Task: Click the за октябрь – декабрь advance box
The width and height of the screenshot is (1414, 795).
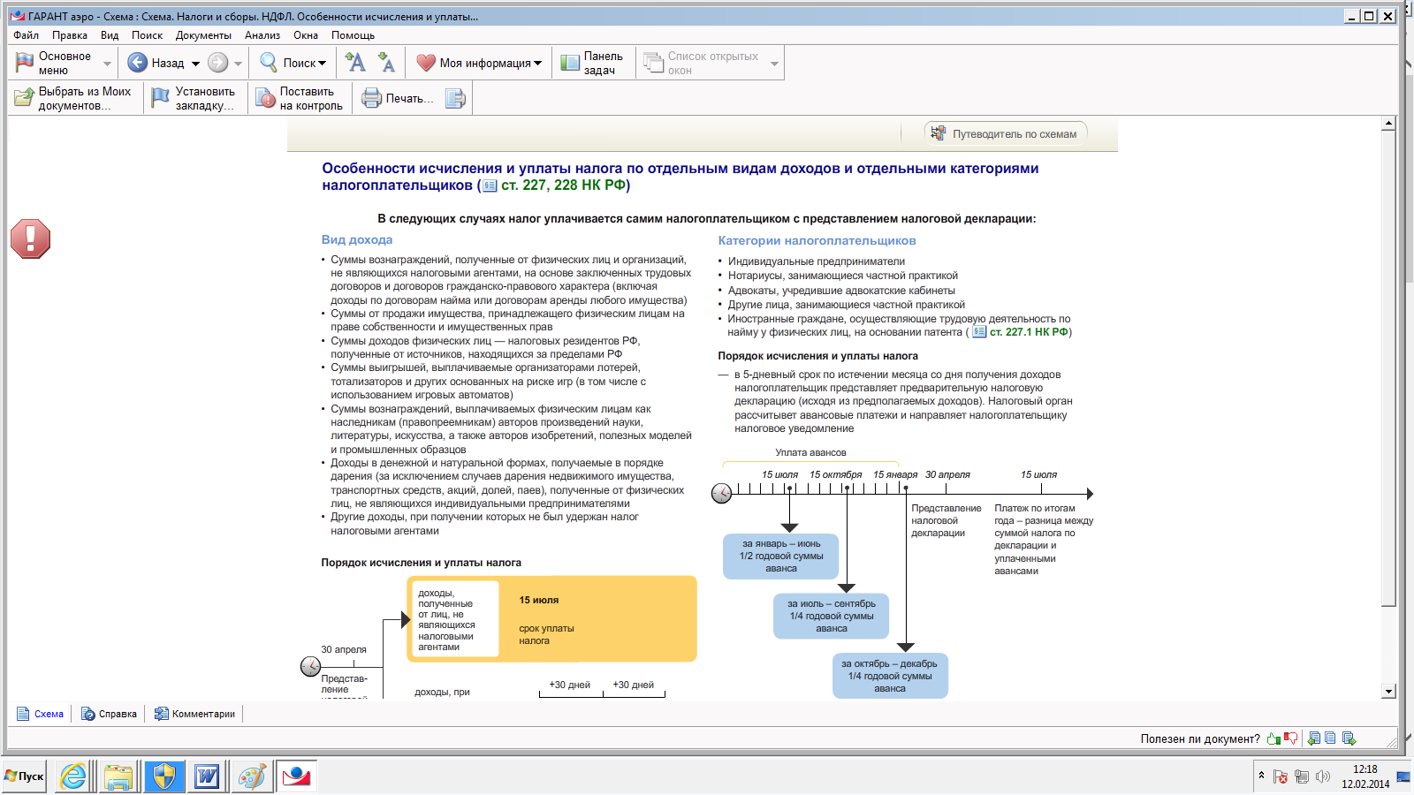Action: pyautogui.click(x=890, y=676)
